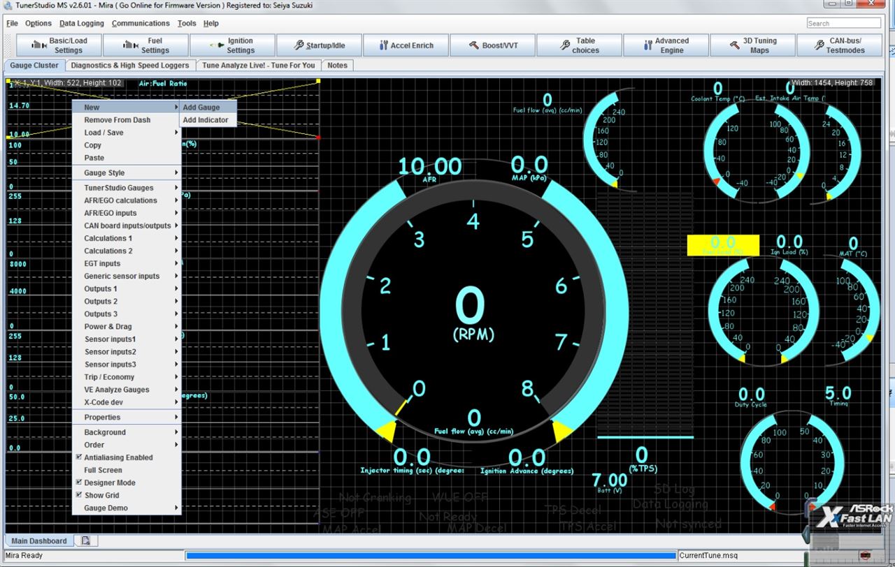Switch to Tune Analyze Live! tab
This screenshot has height=567, width=895.
(259, 65)
